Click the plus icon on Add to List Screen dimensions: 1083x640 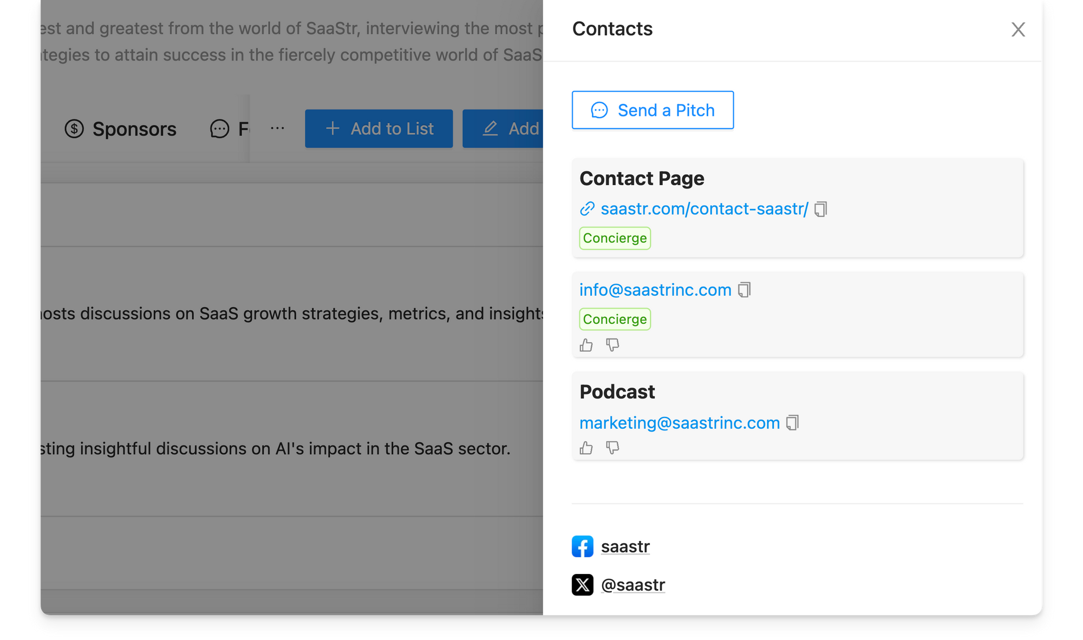pos(332,129)
